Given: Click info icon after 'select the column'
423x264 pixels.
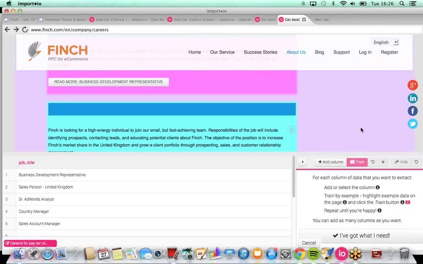Looking at the screenshot, I should pos(378,188).
